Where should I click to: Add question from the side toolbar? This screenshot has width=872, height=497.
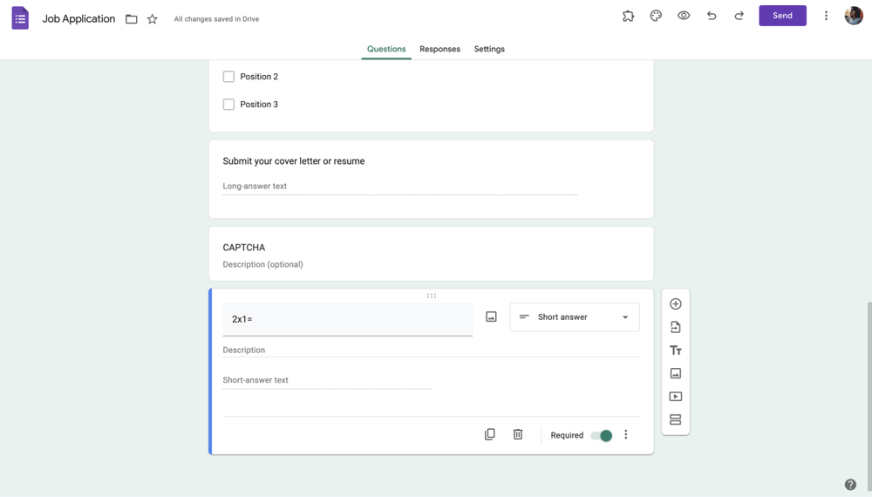(x=675, y=304)
